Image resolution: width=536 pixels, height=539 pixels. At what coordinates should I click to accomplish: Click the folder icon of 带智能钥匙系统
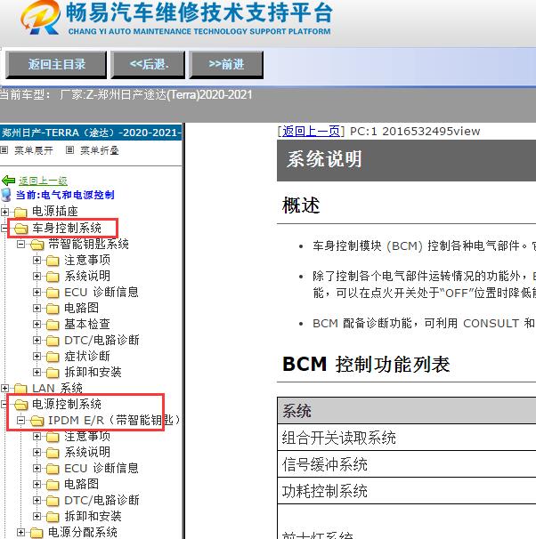click(x=37, y=245)
